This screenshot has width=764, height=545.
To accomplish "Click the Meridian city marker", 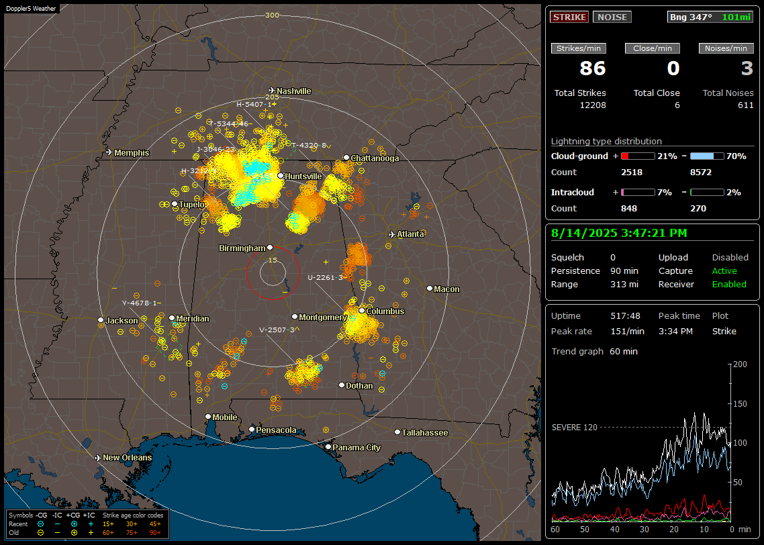I will click(172, 318).
